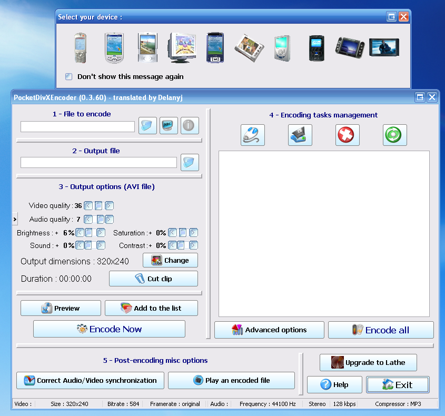Image resolution: width=445 pixels, height=416 pixels.
Task: Open Advanced options
Action: click(x=269, y=330)
